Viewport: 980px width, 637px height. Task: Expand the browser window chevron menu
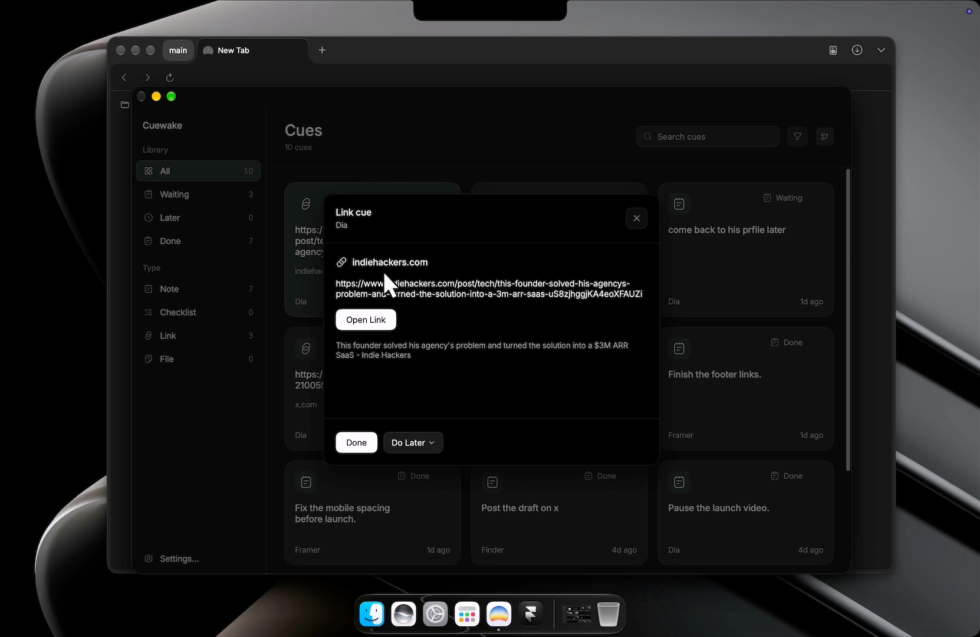point(881,50)
